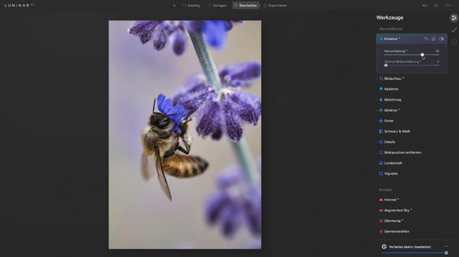Screen dimensions: 459x257
Task: Click the Perfektes Makro (bearbeitet) label
Action: [x=410, y=247]
